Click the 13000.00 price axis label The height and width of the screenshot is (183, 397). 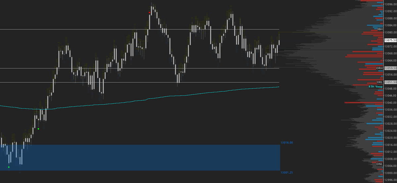pos(391,173)
